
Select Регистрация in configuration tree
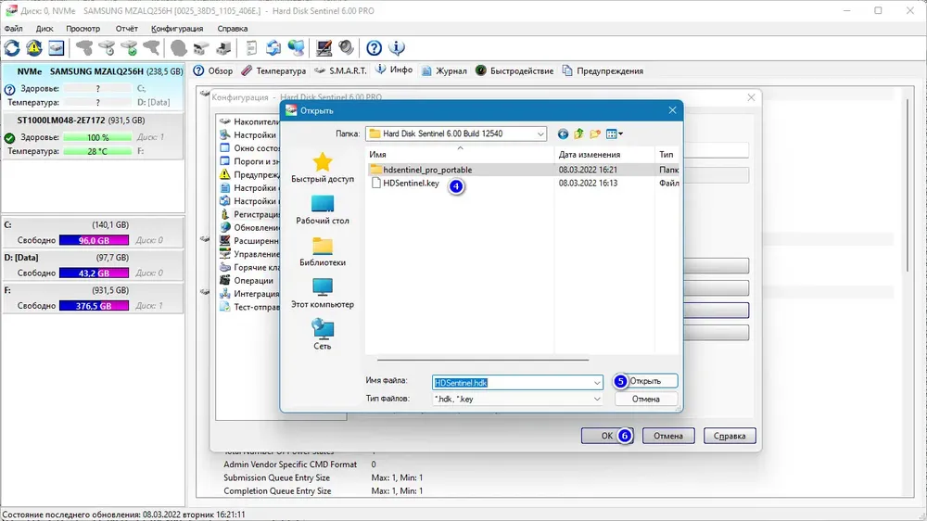click(x=249, y=214)
